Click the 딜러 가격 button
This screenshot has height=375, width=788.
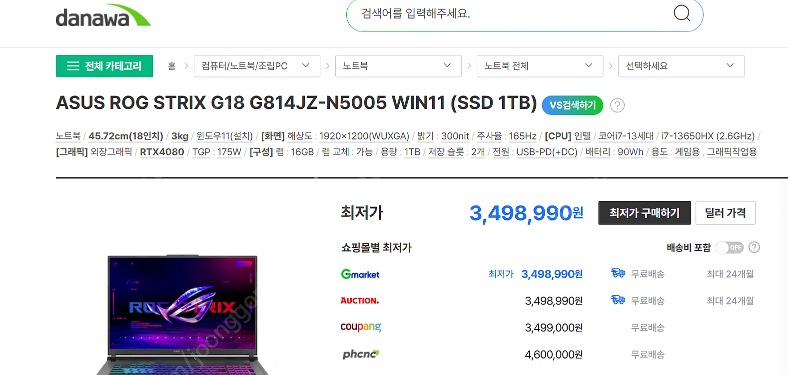pyautogui.click(x=725, y=213)
